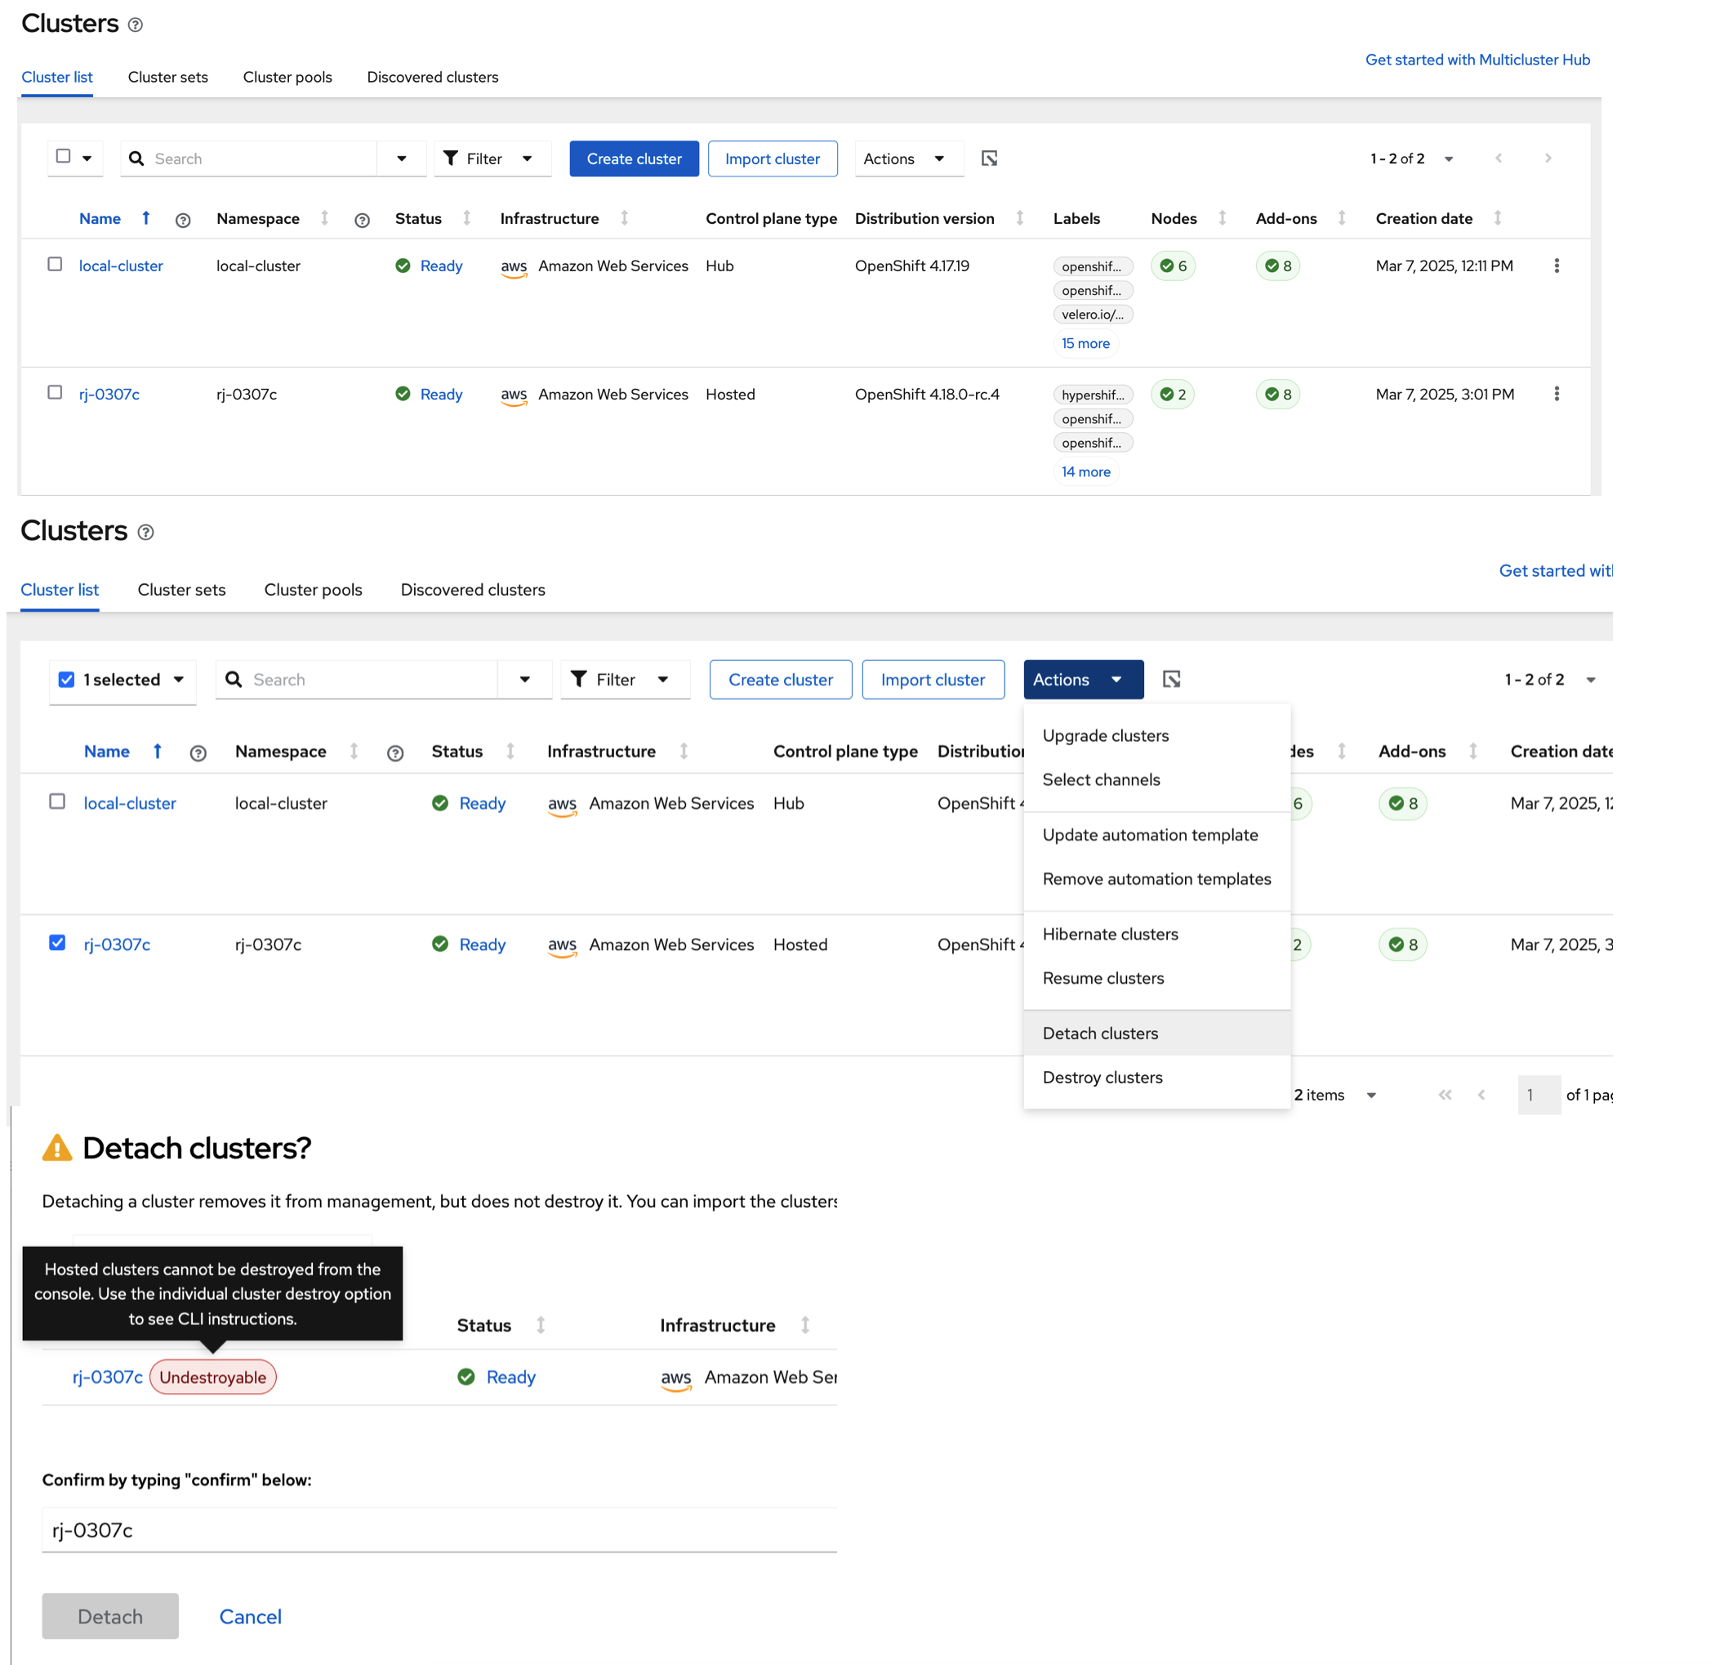Click the confirm text input field
1715x1665 pixels.
pyautogui.click(x=438, y=1530)
